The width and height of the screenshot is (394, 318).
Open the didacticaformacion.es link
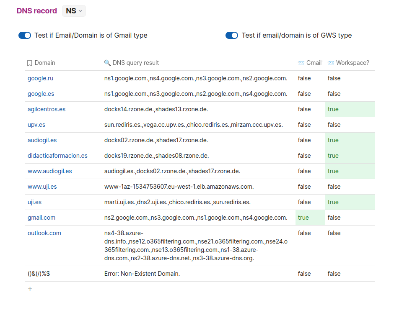click(57, 156)
